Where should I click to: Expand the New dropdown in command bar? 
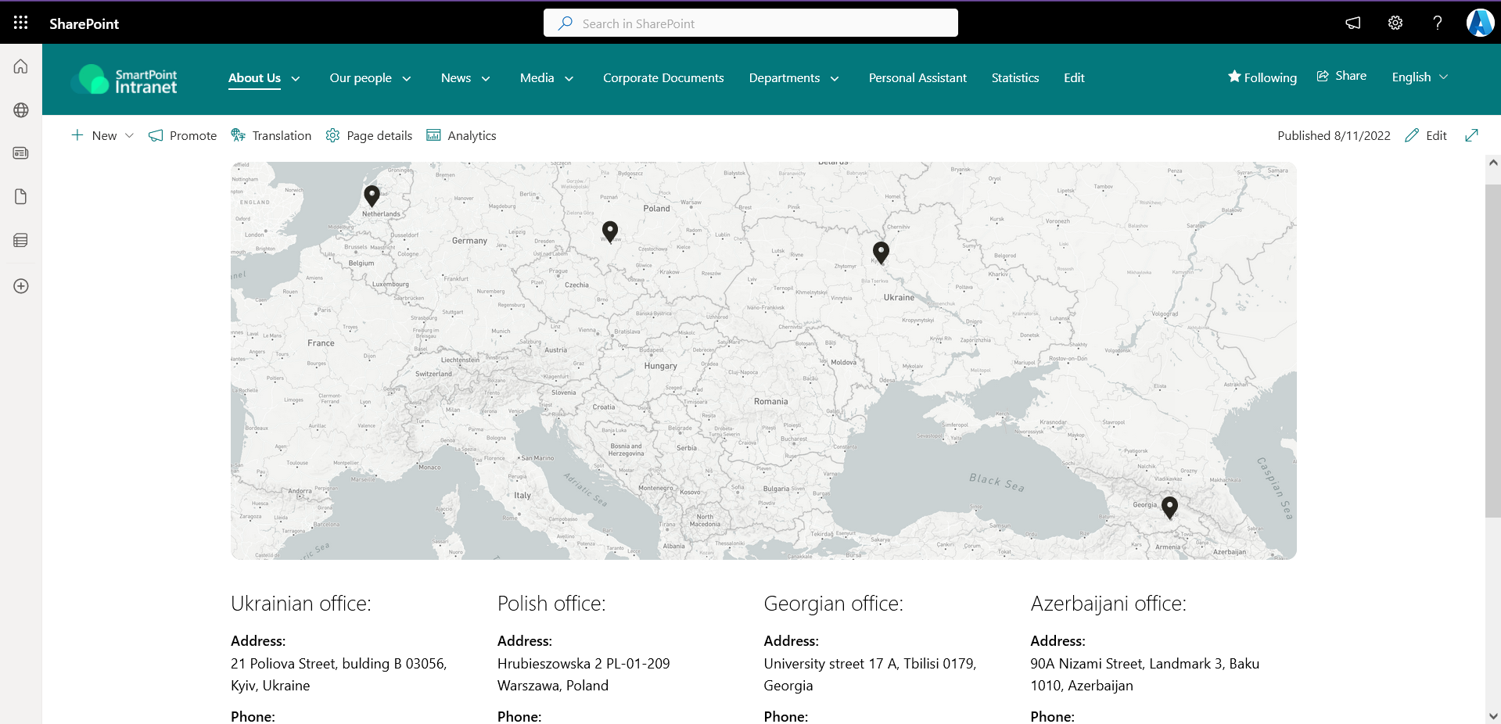[129, 136]
